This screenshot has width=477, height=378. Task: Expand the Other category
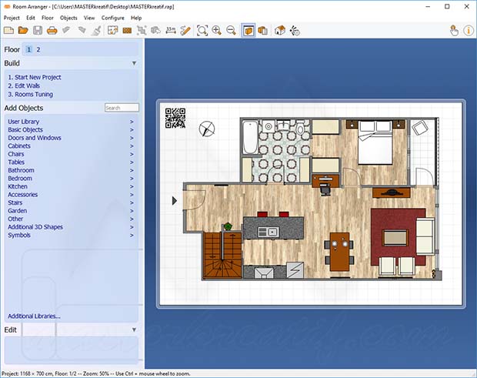pyautogui.click(x=71, y=219)
